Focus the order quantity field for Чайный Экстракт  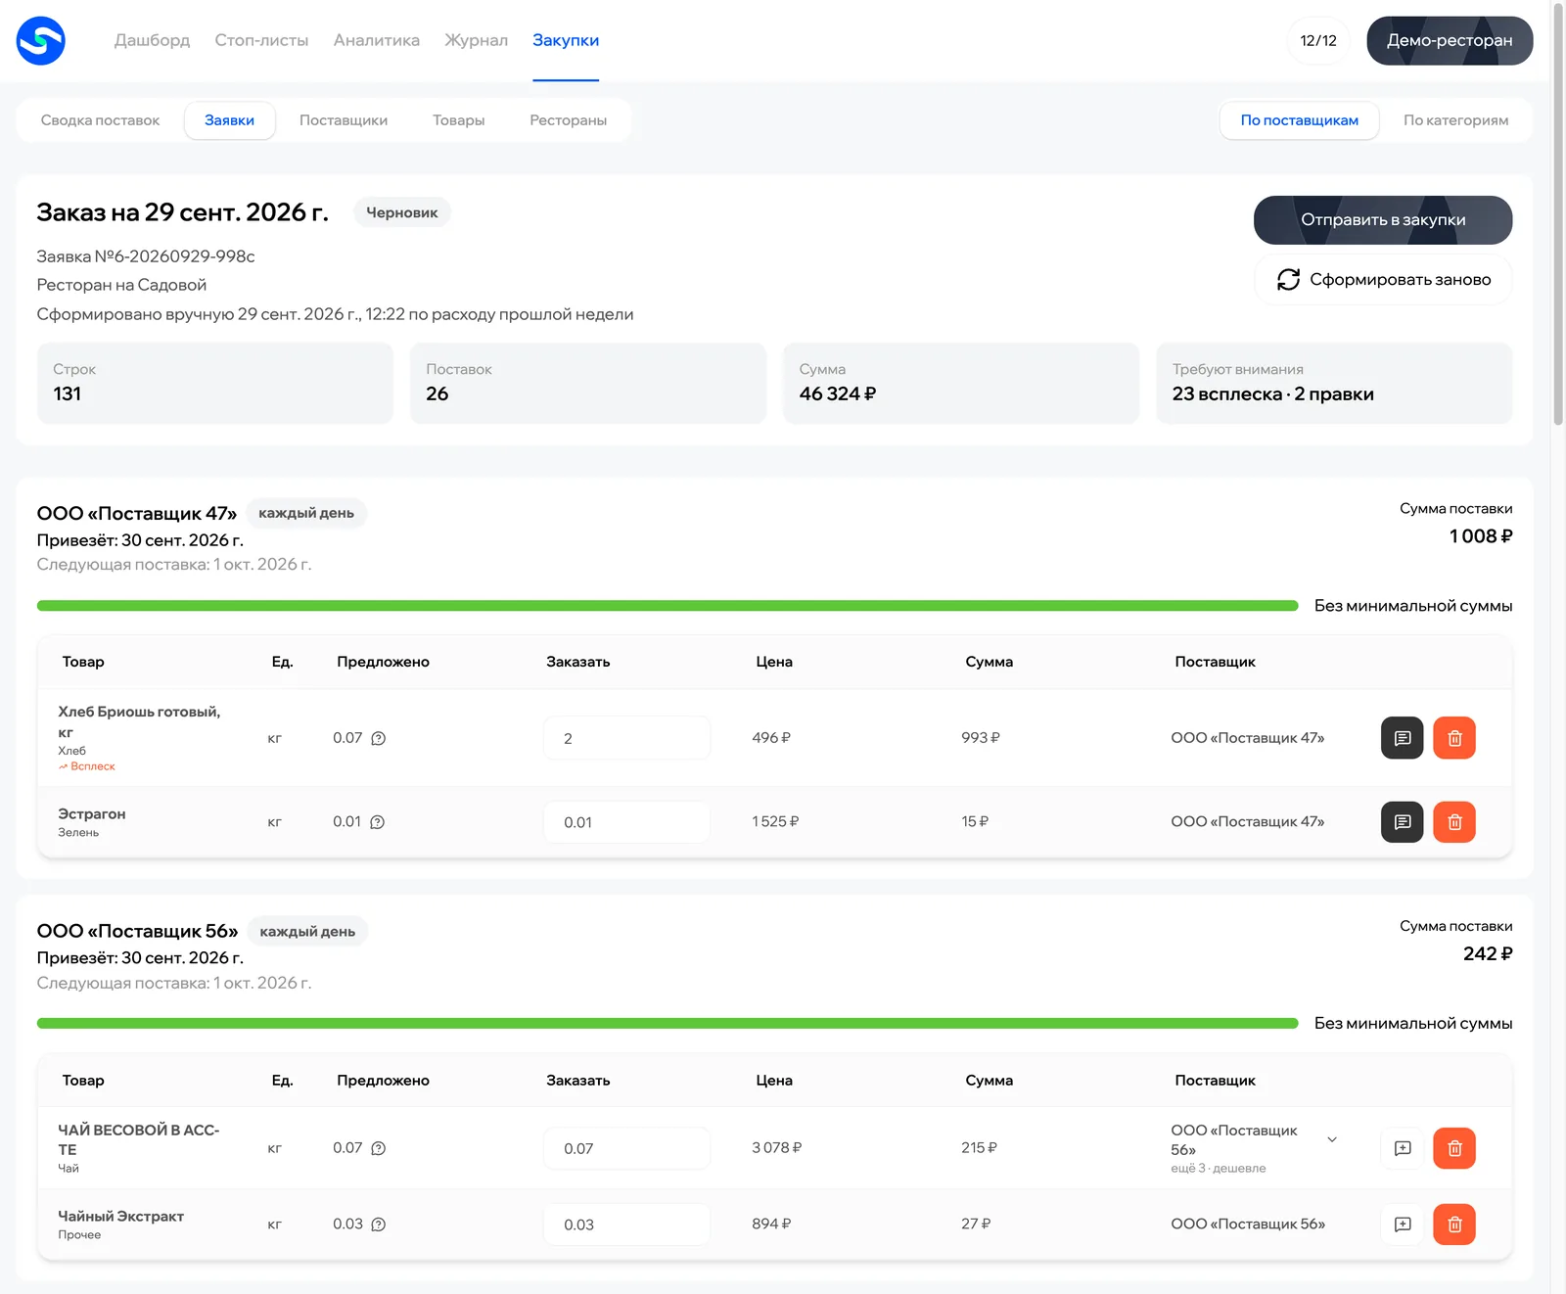[626, 1225]
